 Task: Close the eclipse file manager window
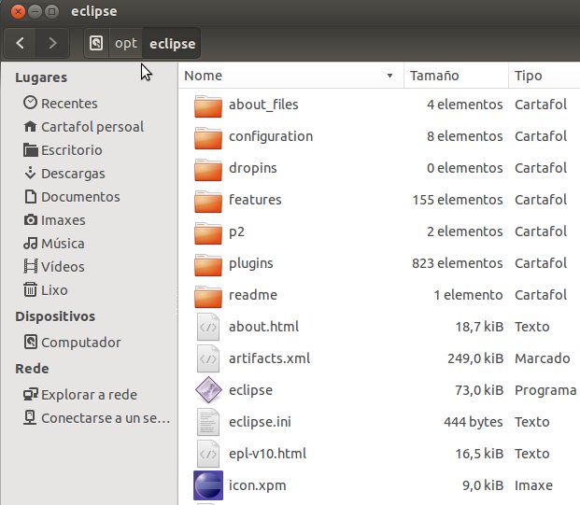pos(18,11)
